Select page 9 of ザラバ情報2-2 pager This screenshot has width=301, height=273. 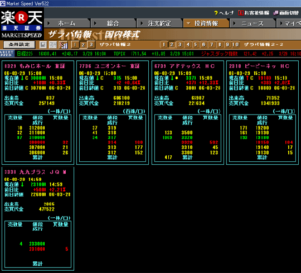pos(227,45)
